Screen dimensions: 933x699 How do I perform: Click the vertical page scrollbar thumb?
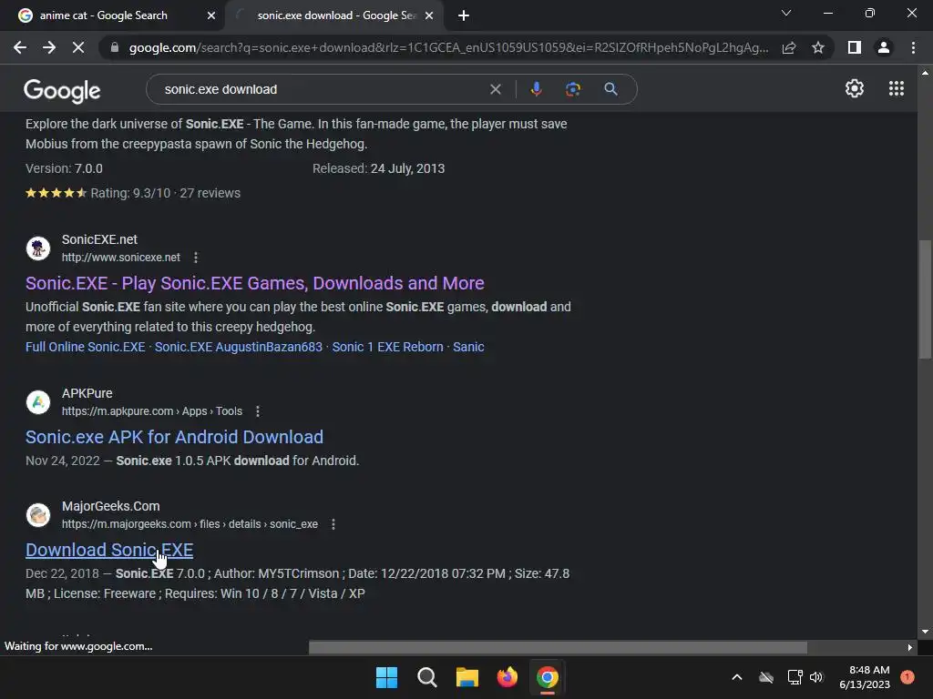(x=925, y=299)
